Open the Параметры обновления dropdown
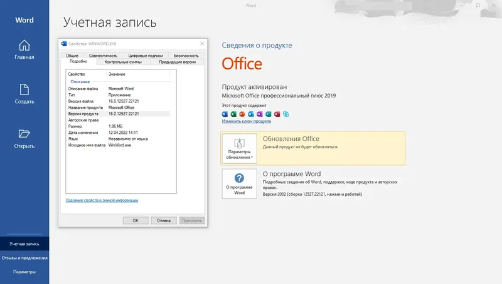Screen dimensions: 502x284 pyautogui.click(x=239, y=148)
